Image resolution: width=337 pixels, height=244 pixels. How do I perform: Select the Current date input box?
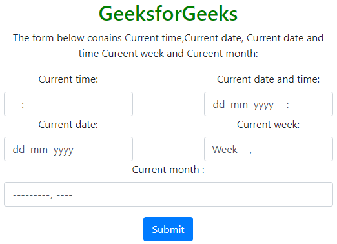[68, 149]
